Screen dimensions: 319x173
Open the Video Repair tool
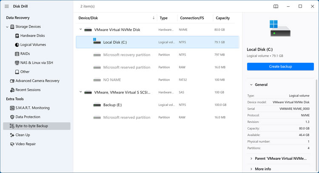[x=26, y=144]
